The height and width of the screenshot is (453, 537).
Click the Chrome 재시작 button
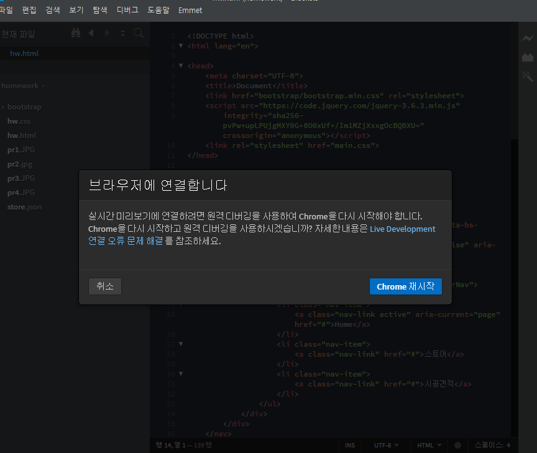[405, 286]
